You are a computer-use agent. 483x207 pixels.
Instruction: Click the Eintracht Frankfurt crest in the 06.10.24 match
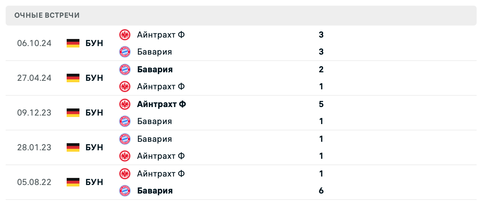(x=125, y=35)
